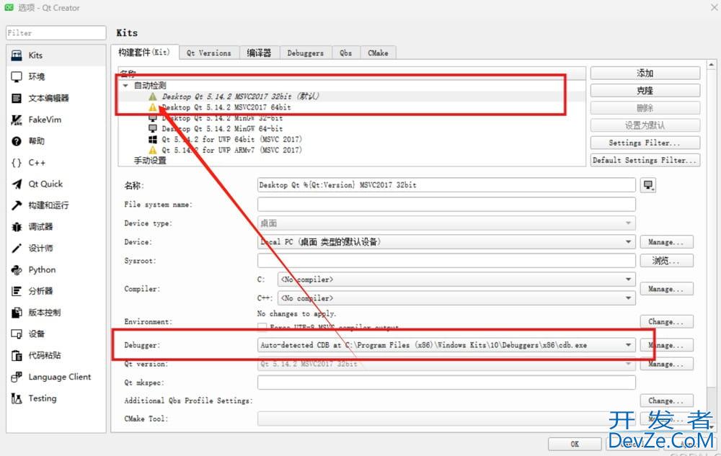The width and height of the screenshot is (721, 456).
Task: Open the 设备 devices category icon
Action: click(17, 334)
